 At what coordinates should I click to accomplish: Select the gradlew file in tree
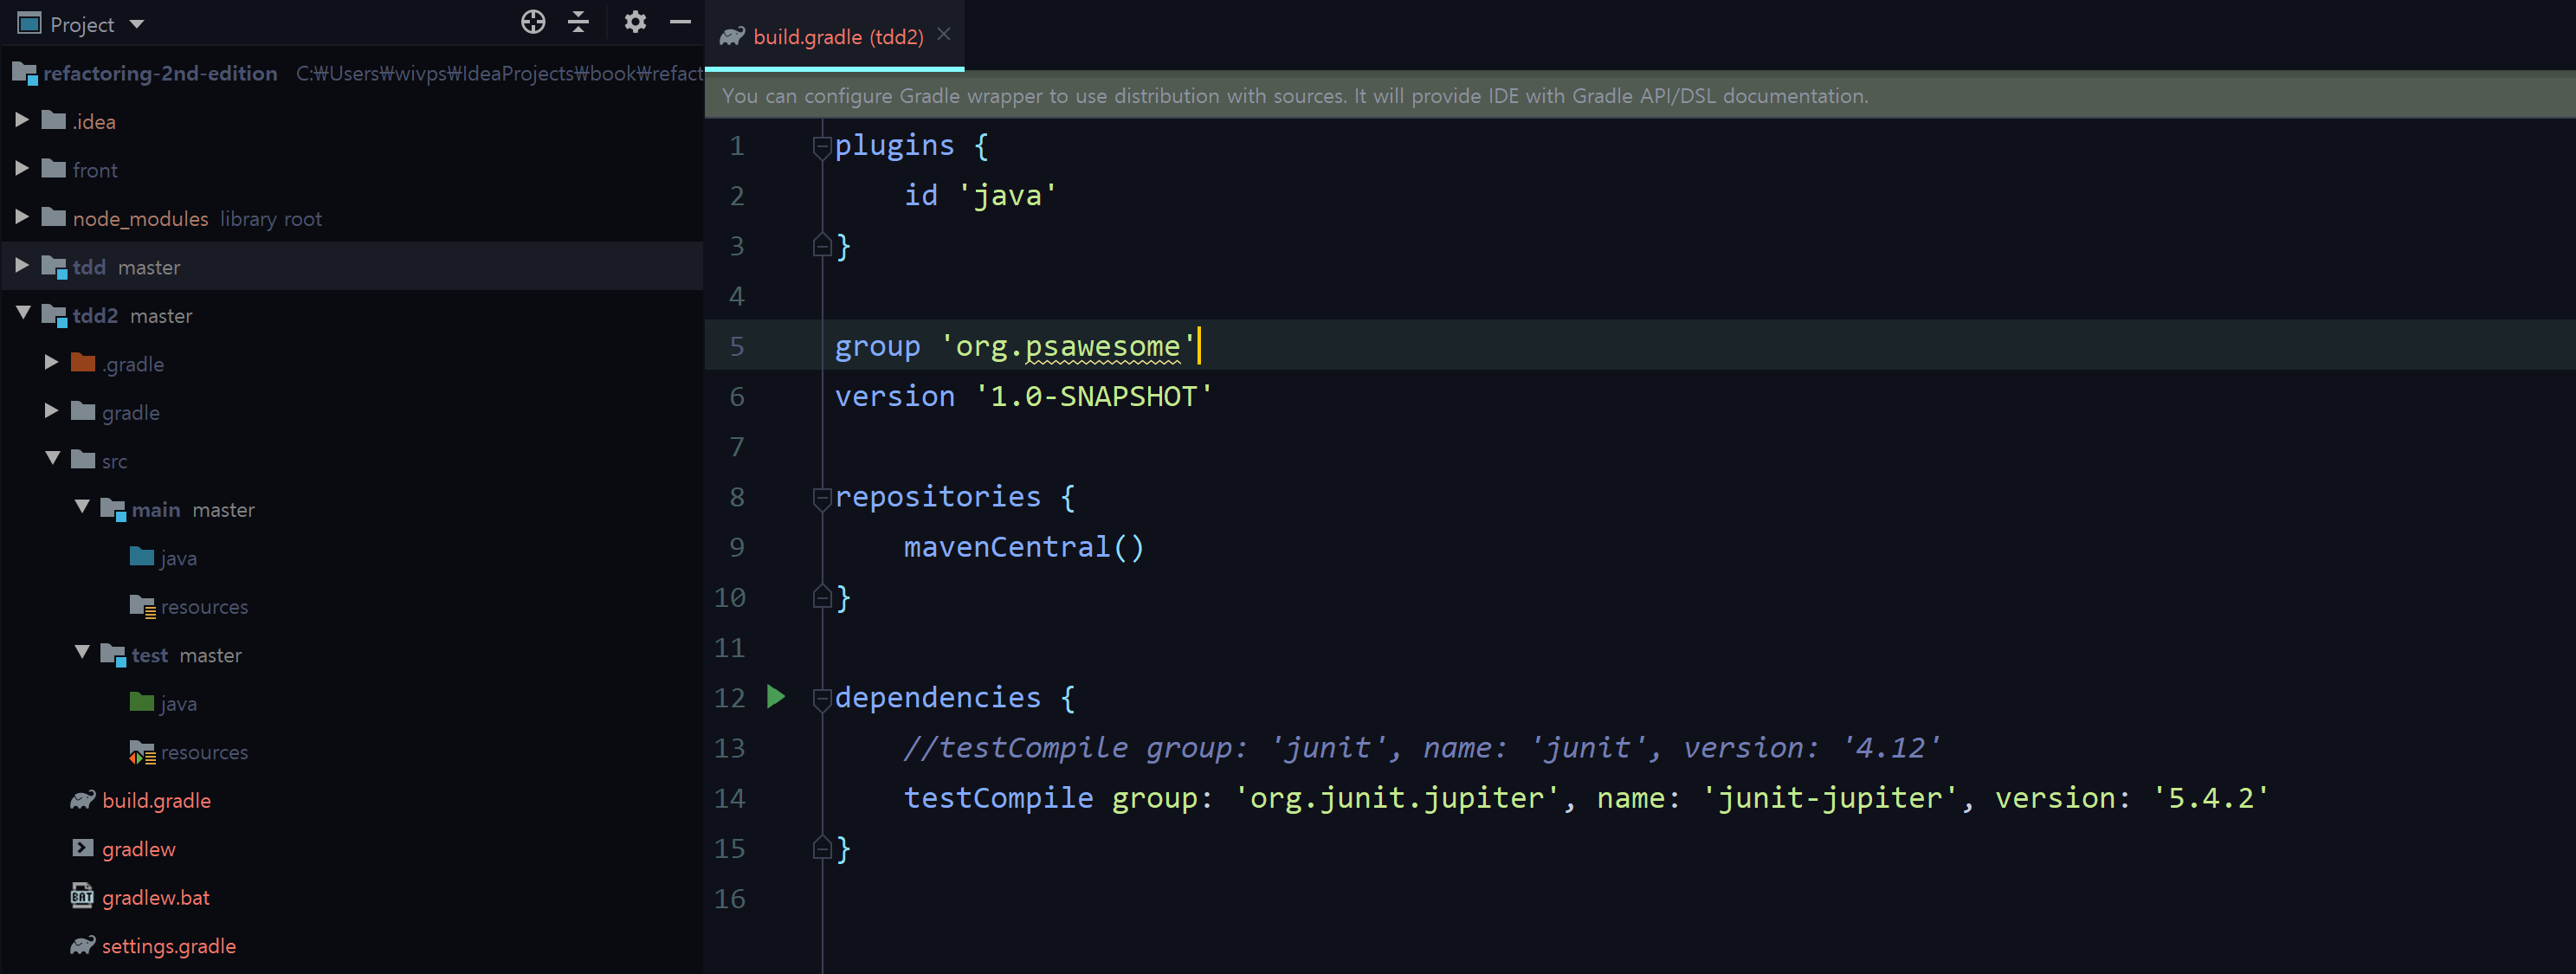pos(138,849)
